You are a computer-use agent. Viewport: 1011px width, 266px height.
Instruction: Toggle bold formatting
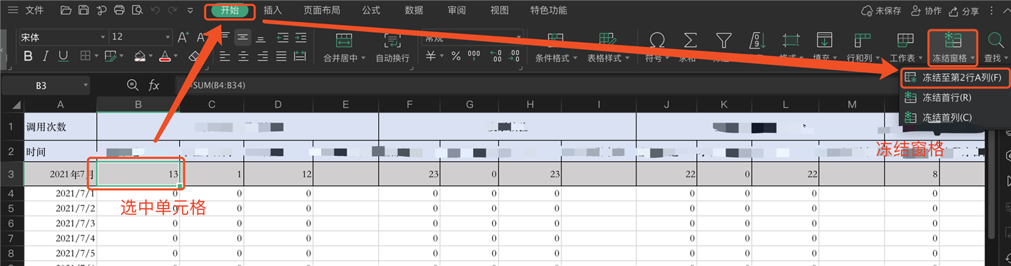coord(29,56)
